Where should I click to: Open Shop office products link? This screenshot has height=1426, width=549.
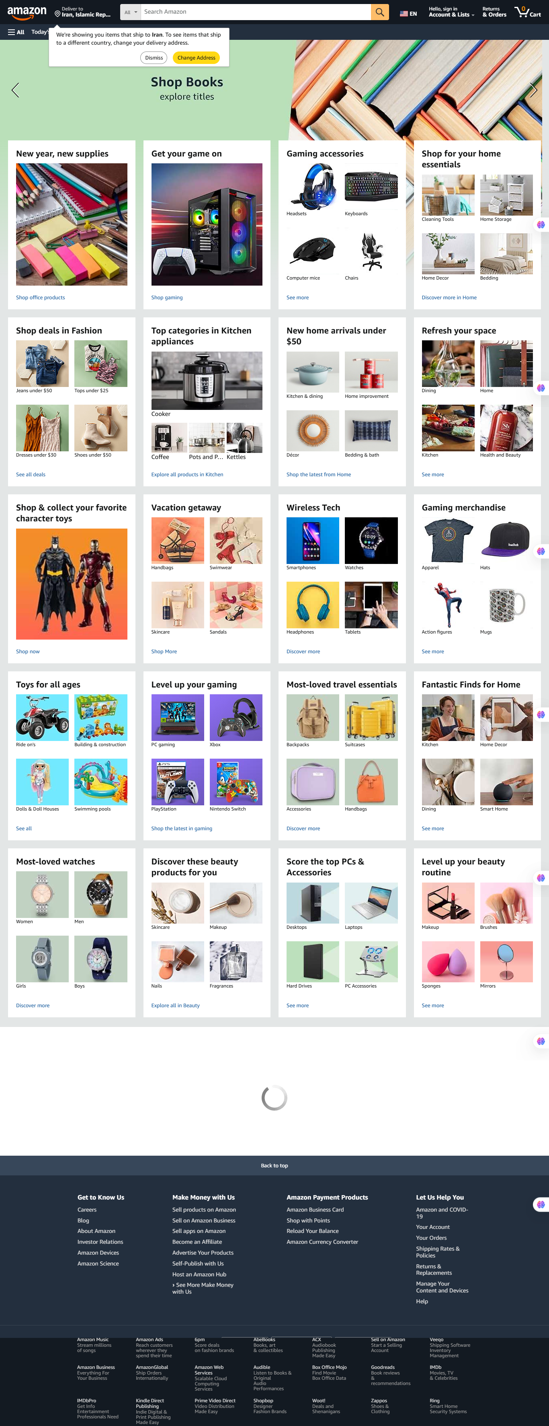pyautogui.click(x=40, y=298)
